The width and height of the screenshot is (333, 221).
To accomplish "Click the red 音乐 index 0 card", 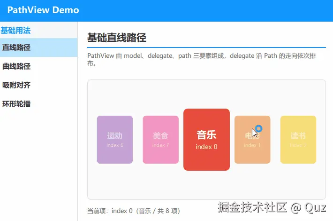I will [206, 140].
